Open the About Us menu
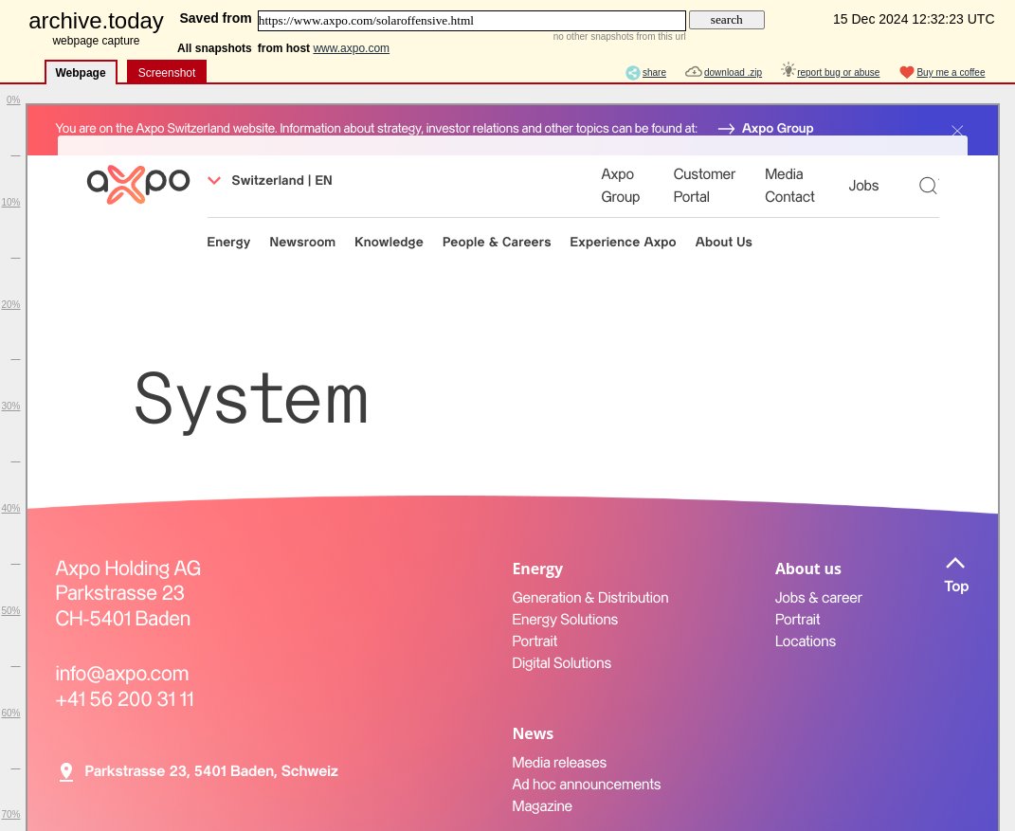Image resolution: width=1015 pixels, height=831 pixels. coord(724,242)
